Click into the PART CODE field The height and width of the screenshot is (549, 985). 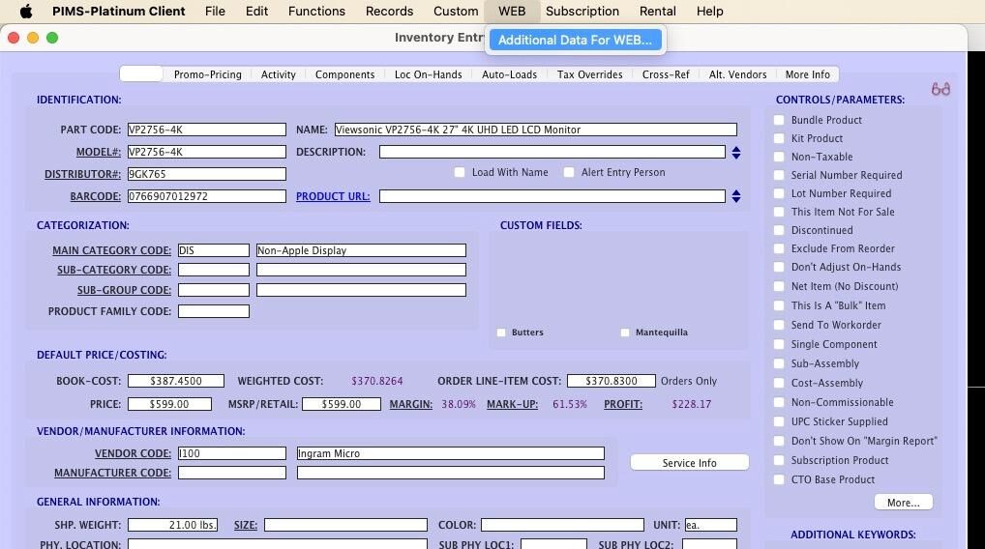click(207, 130)
